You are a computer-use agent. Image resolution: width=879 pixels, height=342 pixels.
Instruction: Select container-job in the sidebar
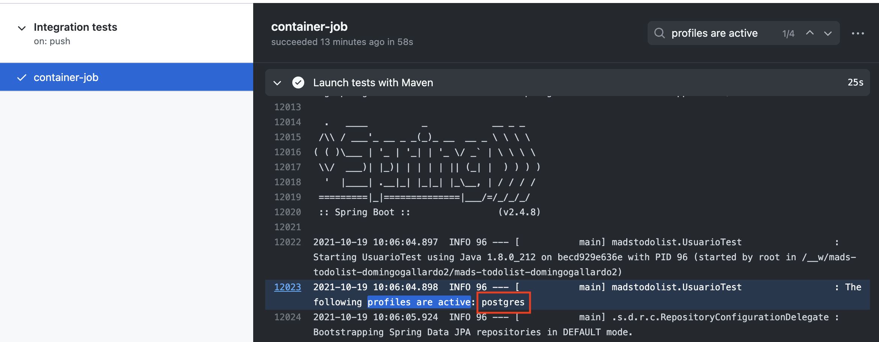(127, 77)
